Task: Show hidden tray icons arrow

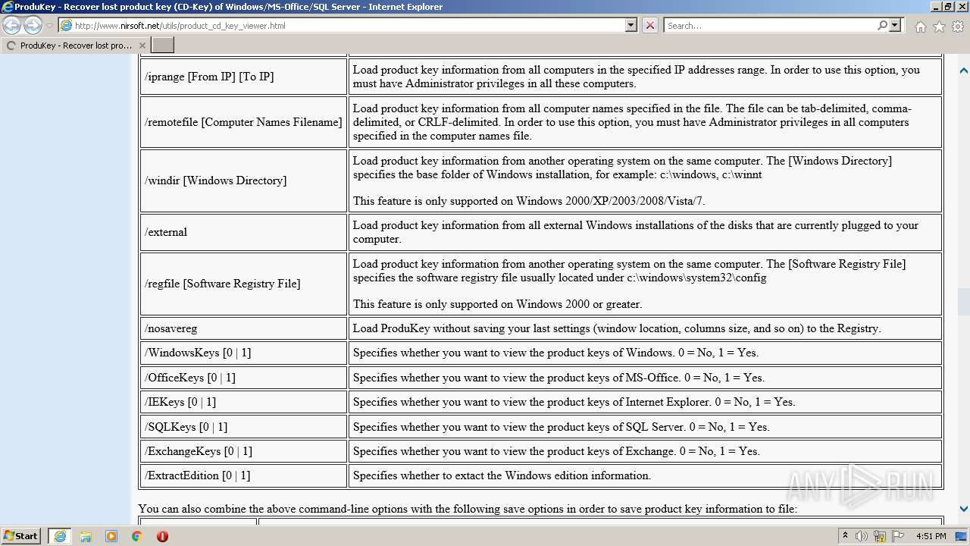Action: 845,536
